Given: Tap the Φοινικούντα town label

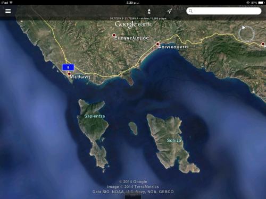Looking at the screenshot, I should point(173,47).
